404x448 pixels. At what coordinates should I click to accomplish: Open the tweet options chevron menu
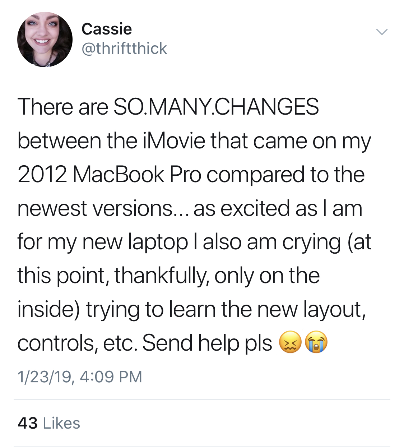[382, 32]
